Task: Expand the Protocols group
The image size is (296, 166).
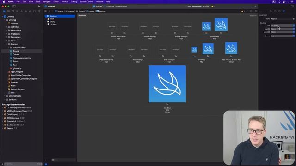Action: [x=7, y=34]
